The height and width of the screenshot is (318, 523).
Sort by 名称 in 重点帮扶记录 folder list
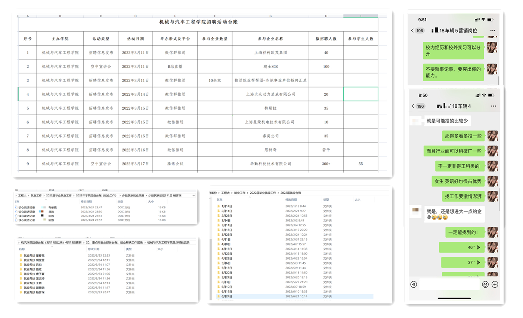[x=22, y=249]
